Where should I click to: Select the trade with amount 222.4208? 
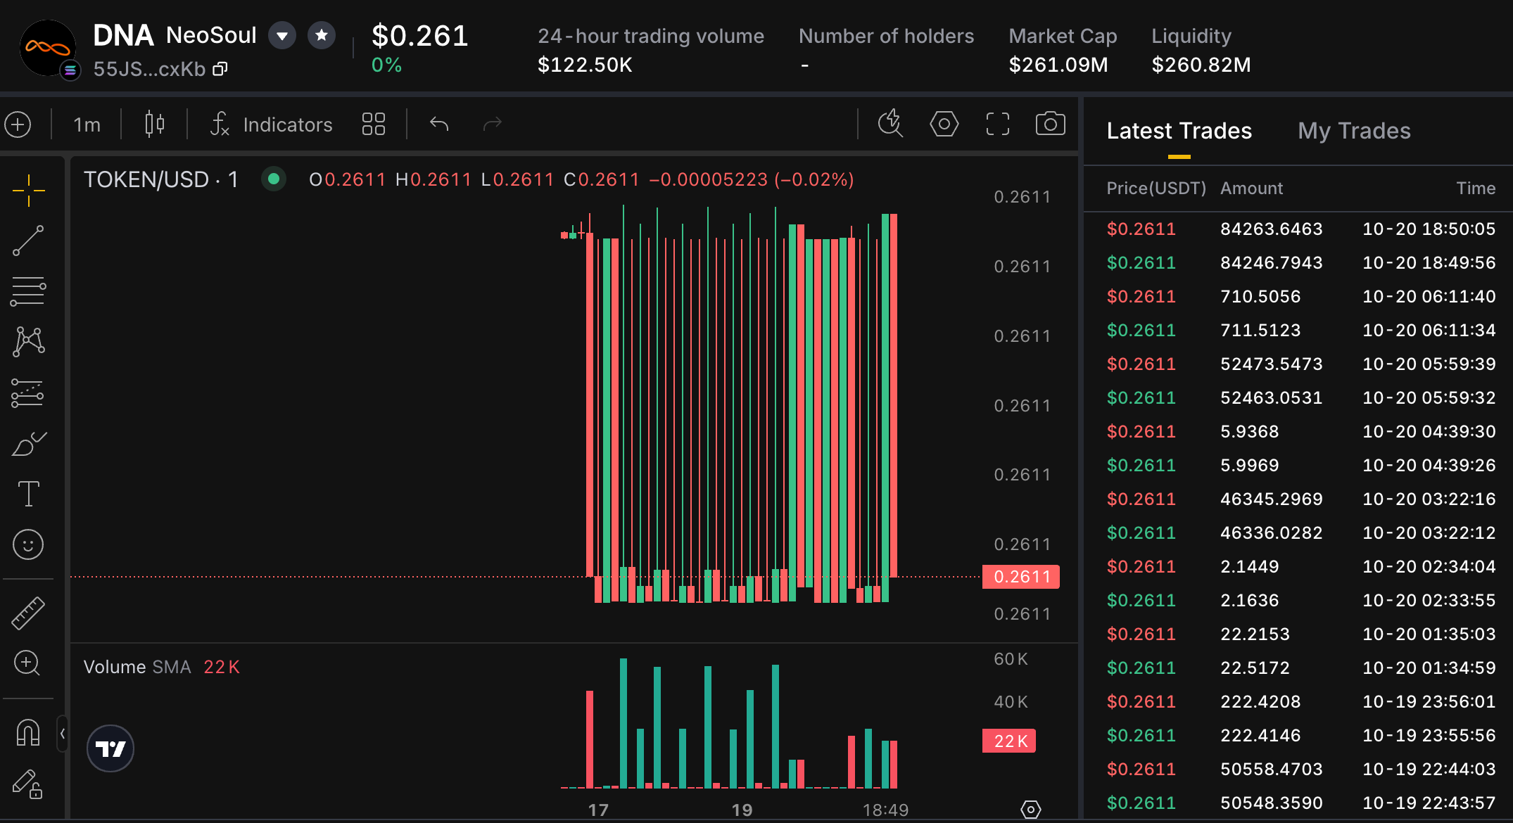point(1300,701)
